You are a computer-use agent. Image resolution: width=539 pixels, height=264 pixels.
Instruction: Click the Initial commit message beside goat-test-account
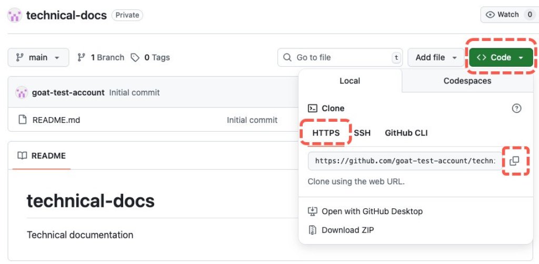[x=134, y=92]
